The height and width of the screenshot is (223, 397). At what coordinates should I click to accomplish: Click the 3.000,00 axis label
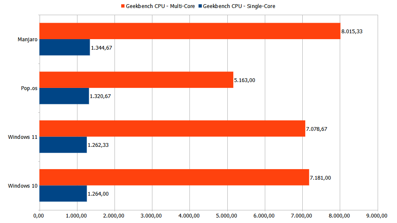point(152,216)
